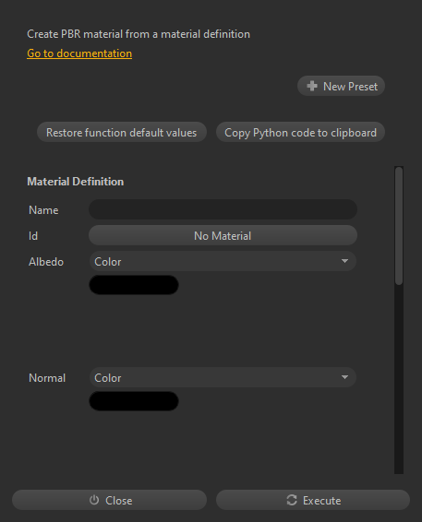Click the power icon on Close
Image resolution: width=422 pixels, height=522 pixels.
tap(94, 500)
